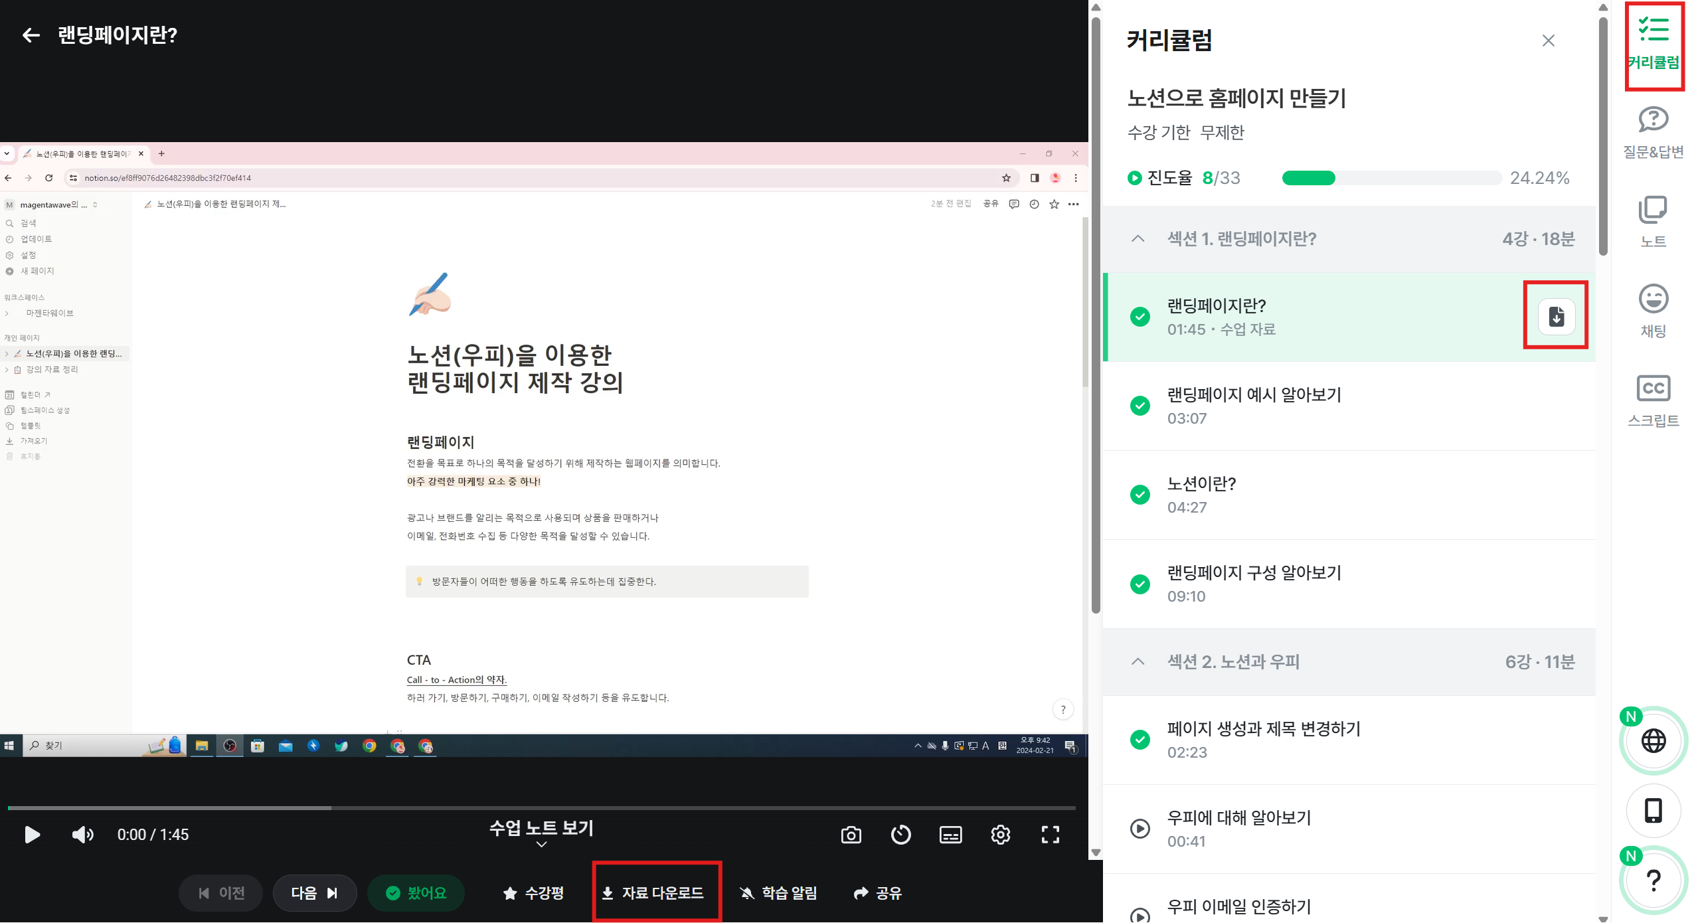Click completion check of 랜딩페이지란? lecture

tap(1140, 317)
